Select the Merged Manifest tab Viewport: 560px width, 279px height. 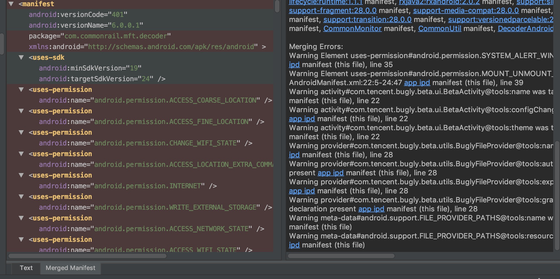coord(70,268)
